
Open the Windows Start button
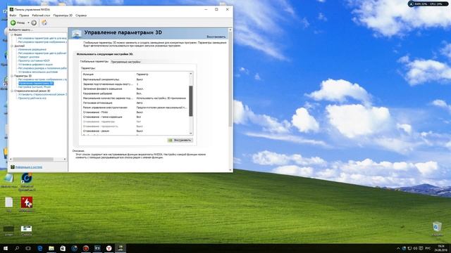pos(6,248)
